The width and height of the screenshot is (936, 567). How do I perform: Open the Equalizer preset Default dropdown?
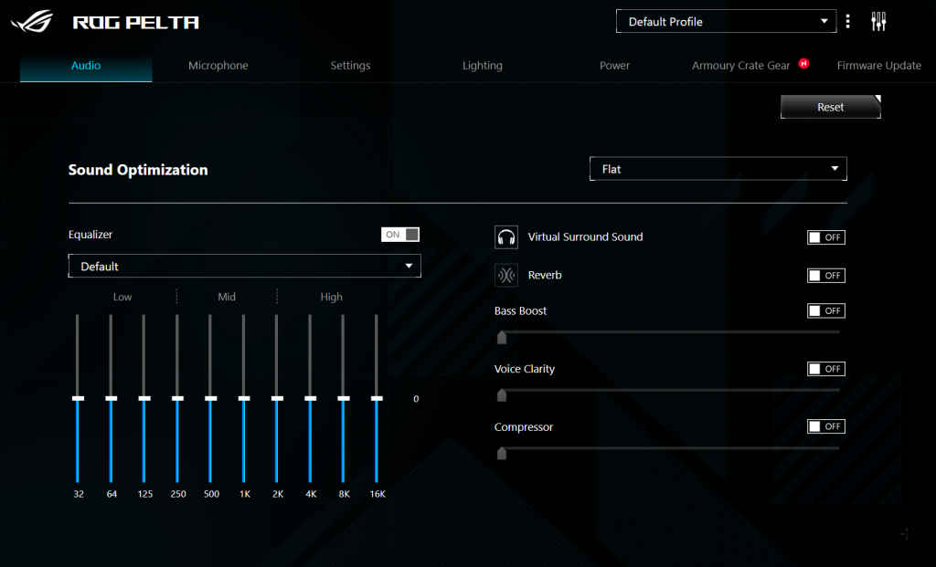click(244, 267)
